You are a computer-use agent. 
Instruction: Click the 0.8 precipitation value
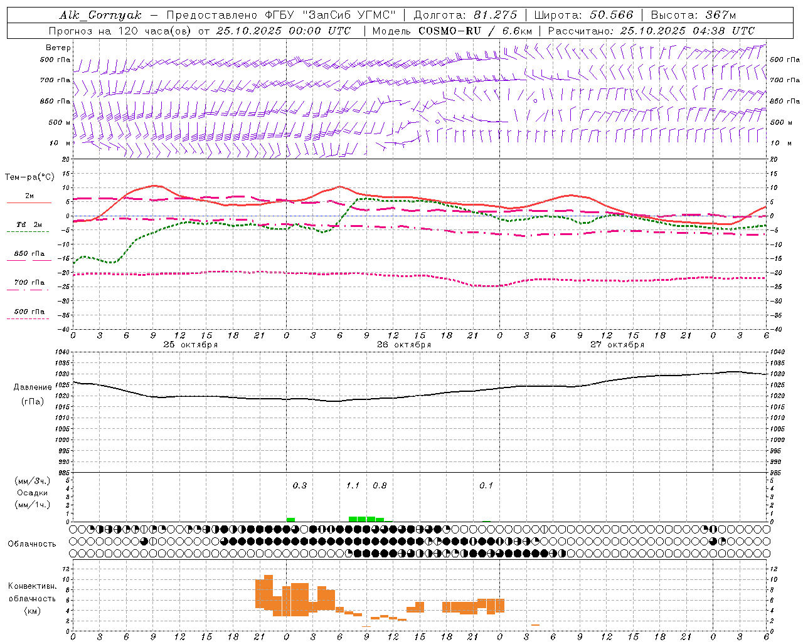[380, 486]
